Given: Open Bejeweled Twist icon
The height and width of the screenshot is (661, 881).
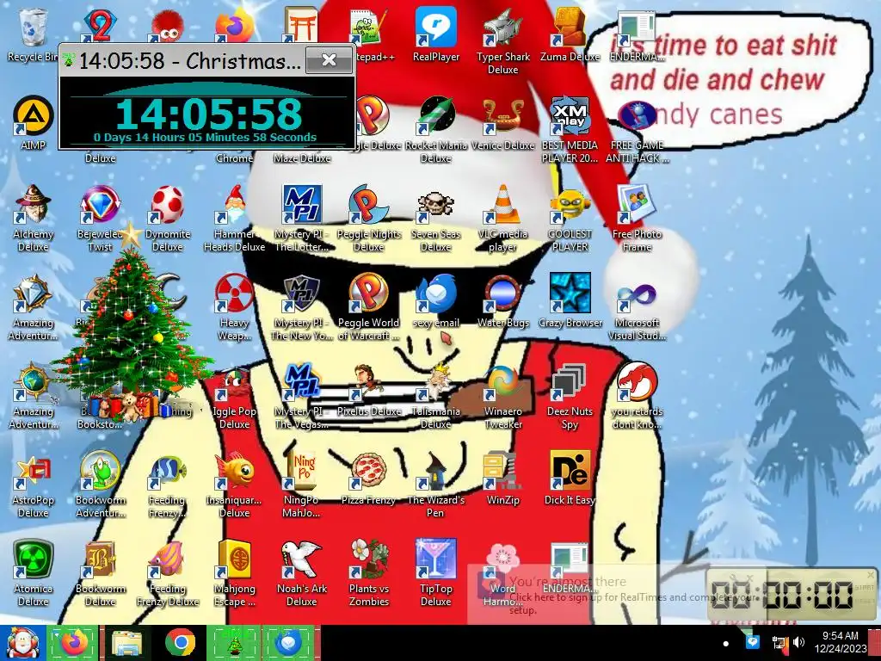Looking at the screenshot, I should 100,218.
